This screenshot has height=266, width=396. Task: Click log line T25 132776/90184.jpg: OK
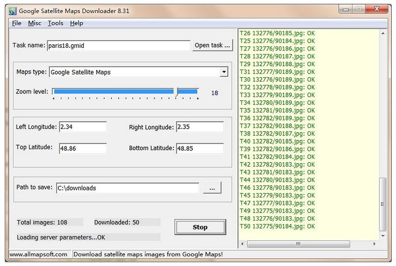(277, 41)
